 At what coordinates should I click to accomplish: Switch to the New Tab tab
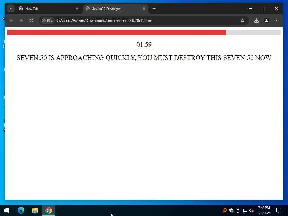[49, 9]
